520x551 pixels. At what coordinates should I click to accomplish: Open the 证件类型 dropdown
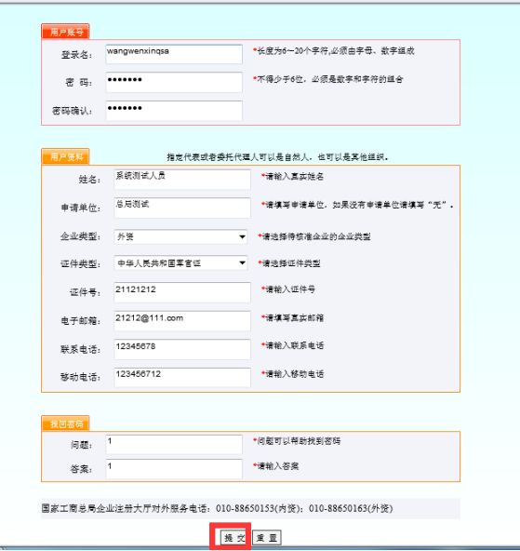point(180,262)
